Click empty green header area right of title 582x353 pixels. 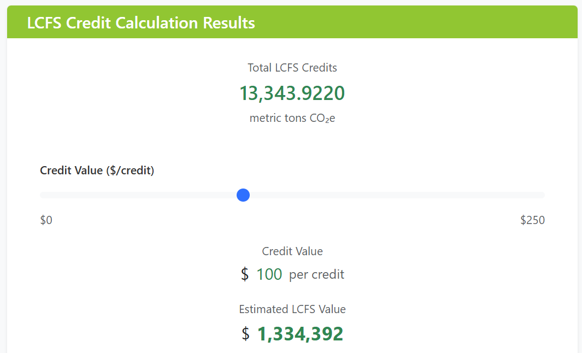click(x=415, y=23)
